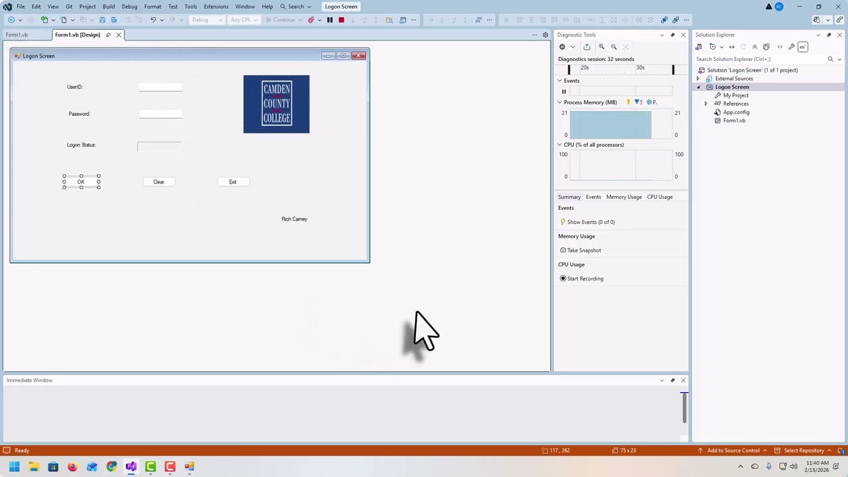Zoom out on Diagnostic Tools timeline
The image size is (848, 477).
613,47
